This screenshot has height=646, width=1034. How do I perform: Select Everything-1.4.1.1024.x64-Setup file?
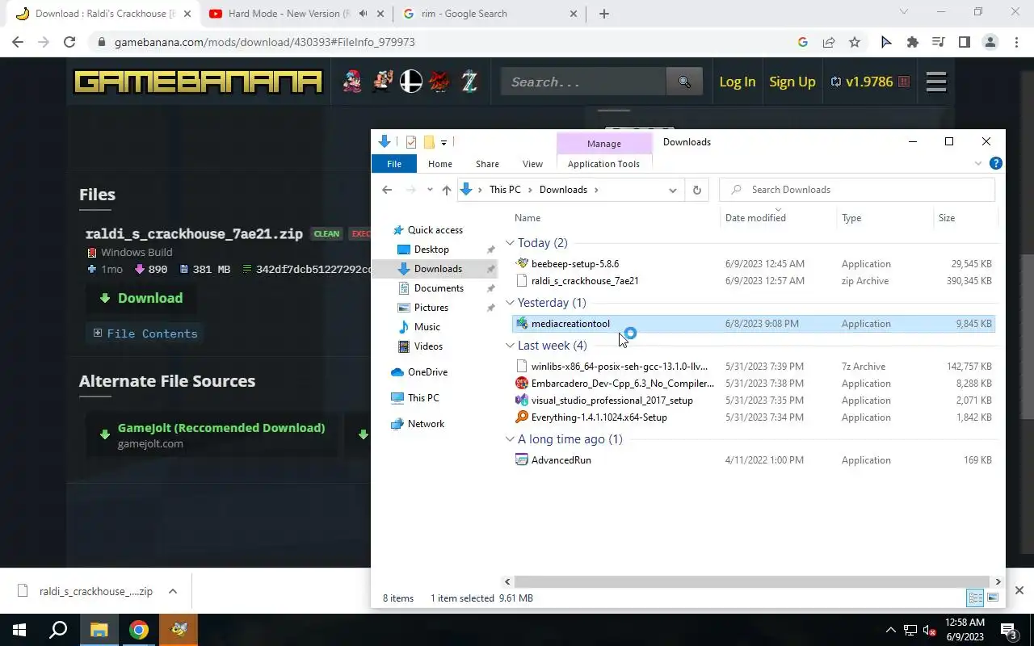[x=754, y=417]
